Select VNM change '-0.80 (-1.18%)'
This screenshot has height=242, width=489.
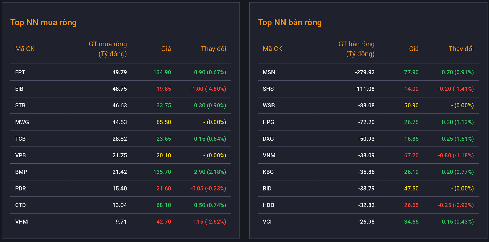pos(456,155)
